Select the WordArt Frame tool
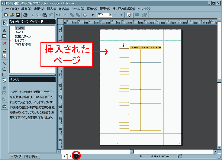222x160 pixels. tap(4, 43)
